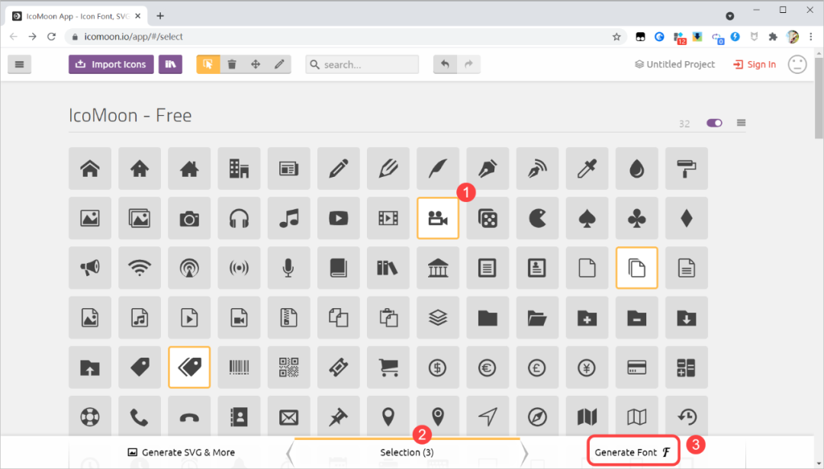This screenshot has height=469, width=824.
Task: Click the Sign In link
Action: (755, 64)
